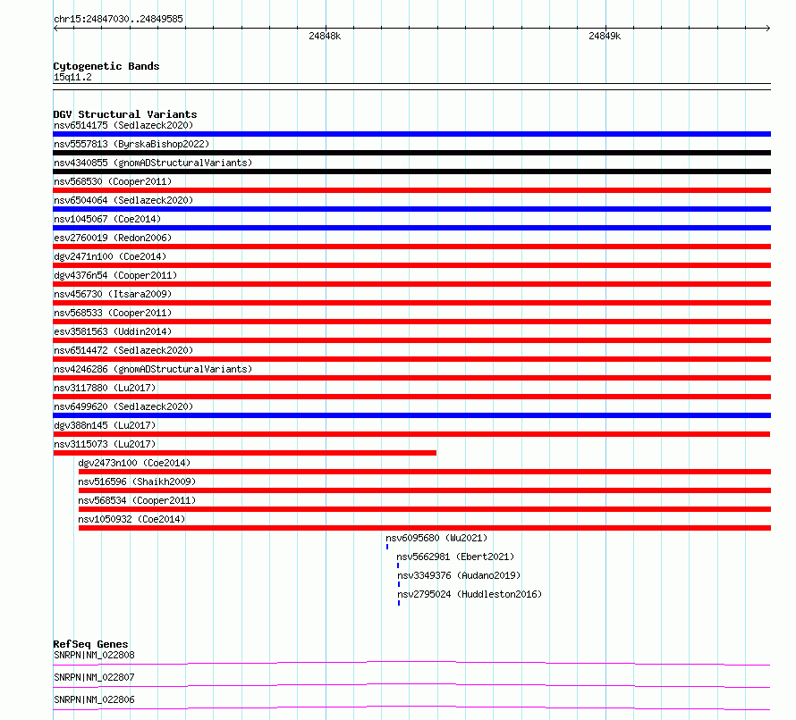Click the magenta line of SNRPN|NM_022808
The image size is (796, 720).
tap(411, 663)
